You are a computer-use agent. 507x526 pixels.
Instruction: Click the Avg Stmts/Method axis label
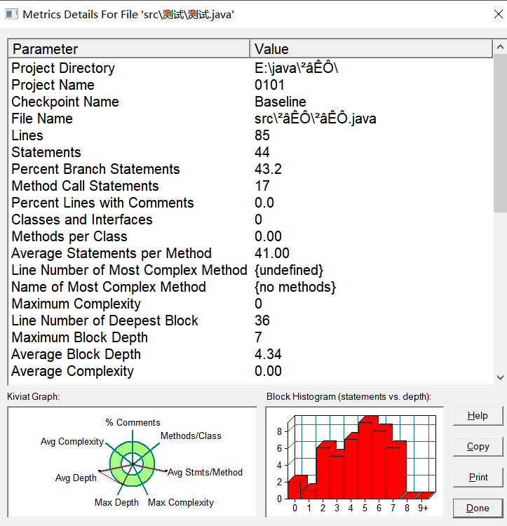click(205, 472)
